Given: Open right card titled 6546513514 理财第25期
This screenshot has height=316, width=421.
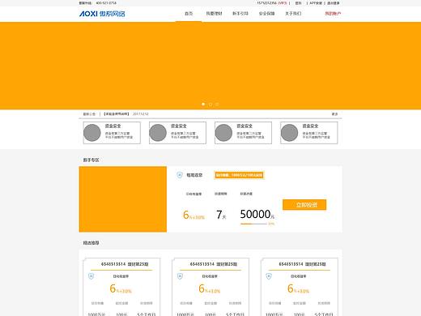Looking at the screenshot, I should (x=302, y=264).
